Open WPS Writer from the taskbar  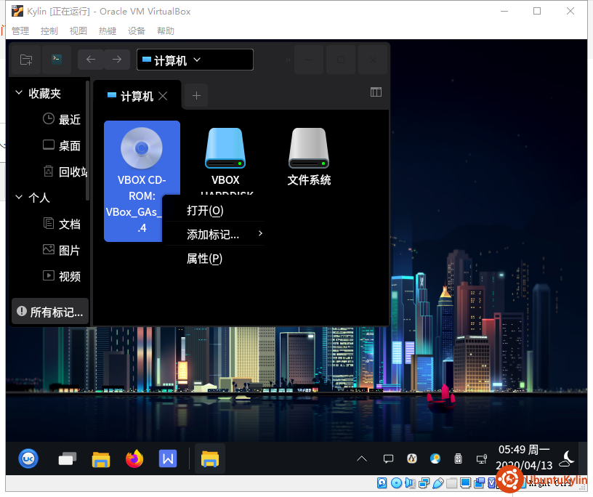point(168,459)
